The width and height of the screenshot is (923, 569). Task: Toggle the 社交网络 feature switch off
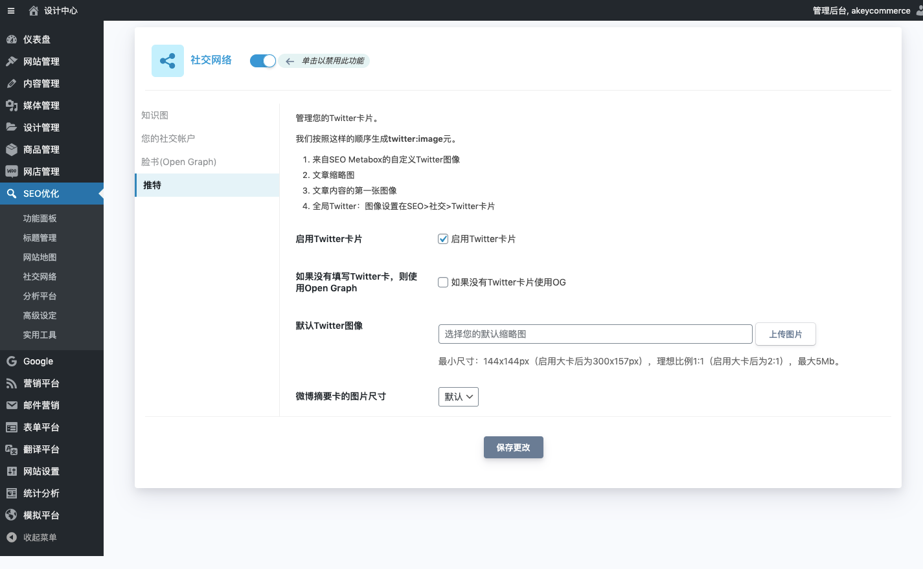coord(263,61)
